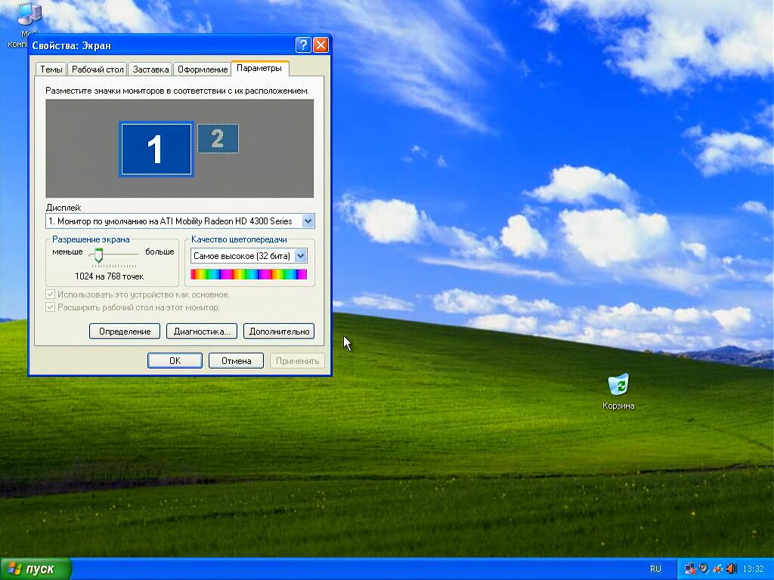Open Дополнительно advanced settings

click(279, 332)
